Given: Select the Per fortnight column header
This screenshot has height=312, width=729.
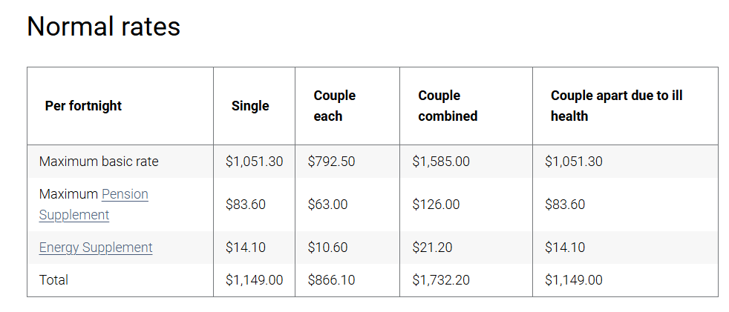Looking at the screenshot, I should [83, 106].
